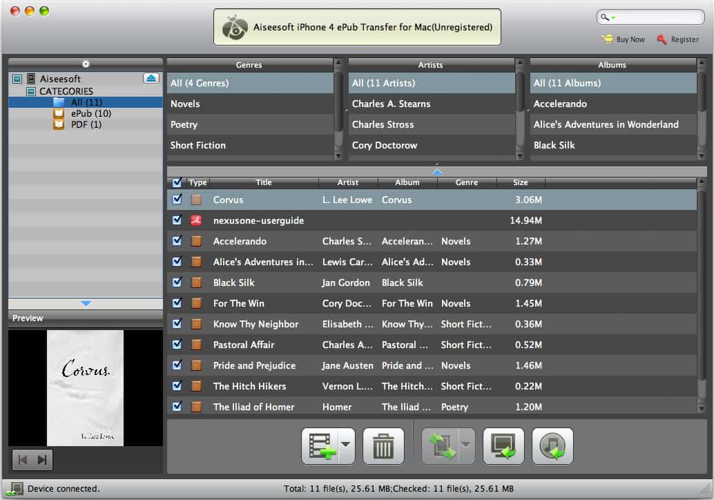Open the Add Files tool
Viewport: 714px width, 500px height.
pyautogui.click(x=323, y=445)
